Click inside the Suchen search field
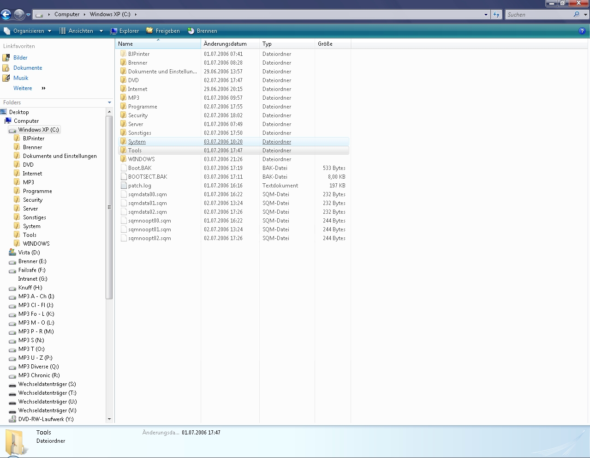The image size is (590, 458). click(539, 14)
